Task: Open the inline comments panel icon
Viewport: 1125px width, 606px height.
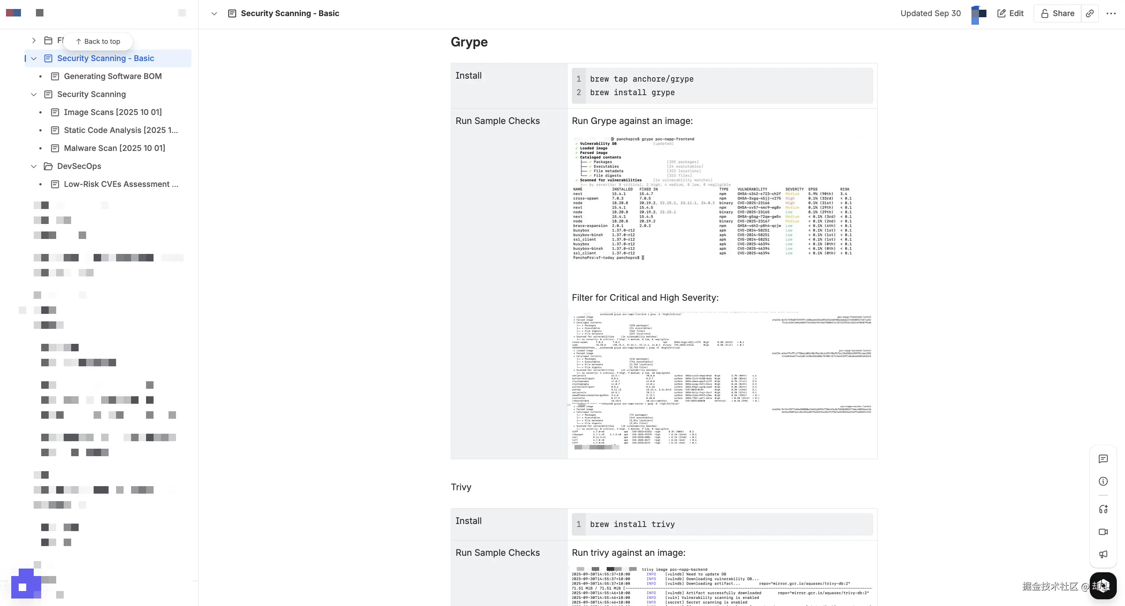Action: [1103, 459]
